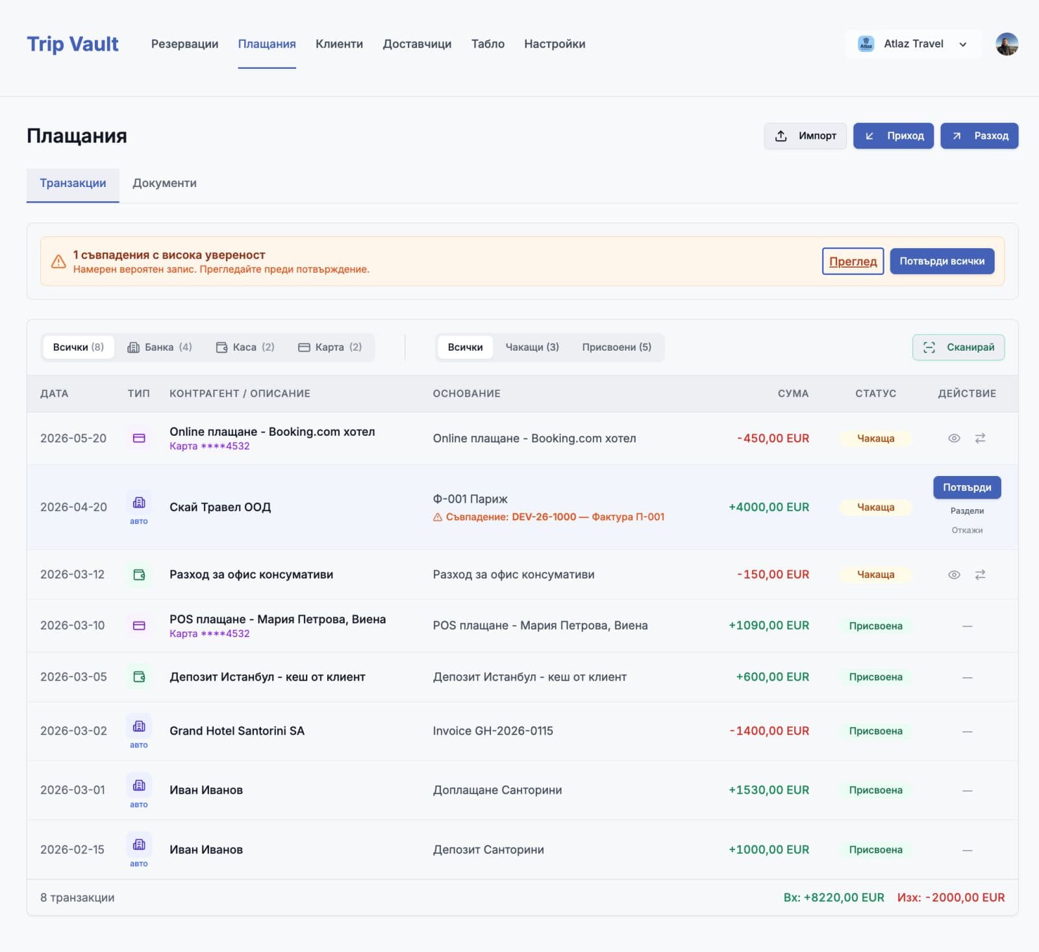Screen dimensions: 1039x952
Task: Select the Всички status filter
Action: (465, 347)
